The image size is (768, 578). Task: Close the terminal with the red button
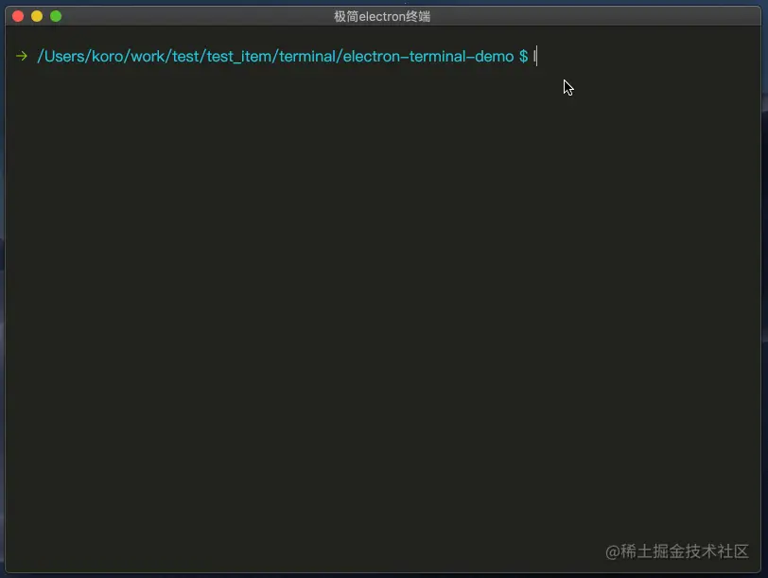tap(18, 16)
